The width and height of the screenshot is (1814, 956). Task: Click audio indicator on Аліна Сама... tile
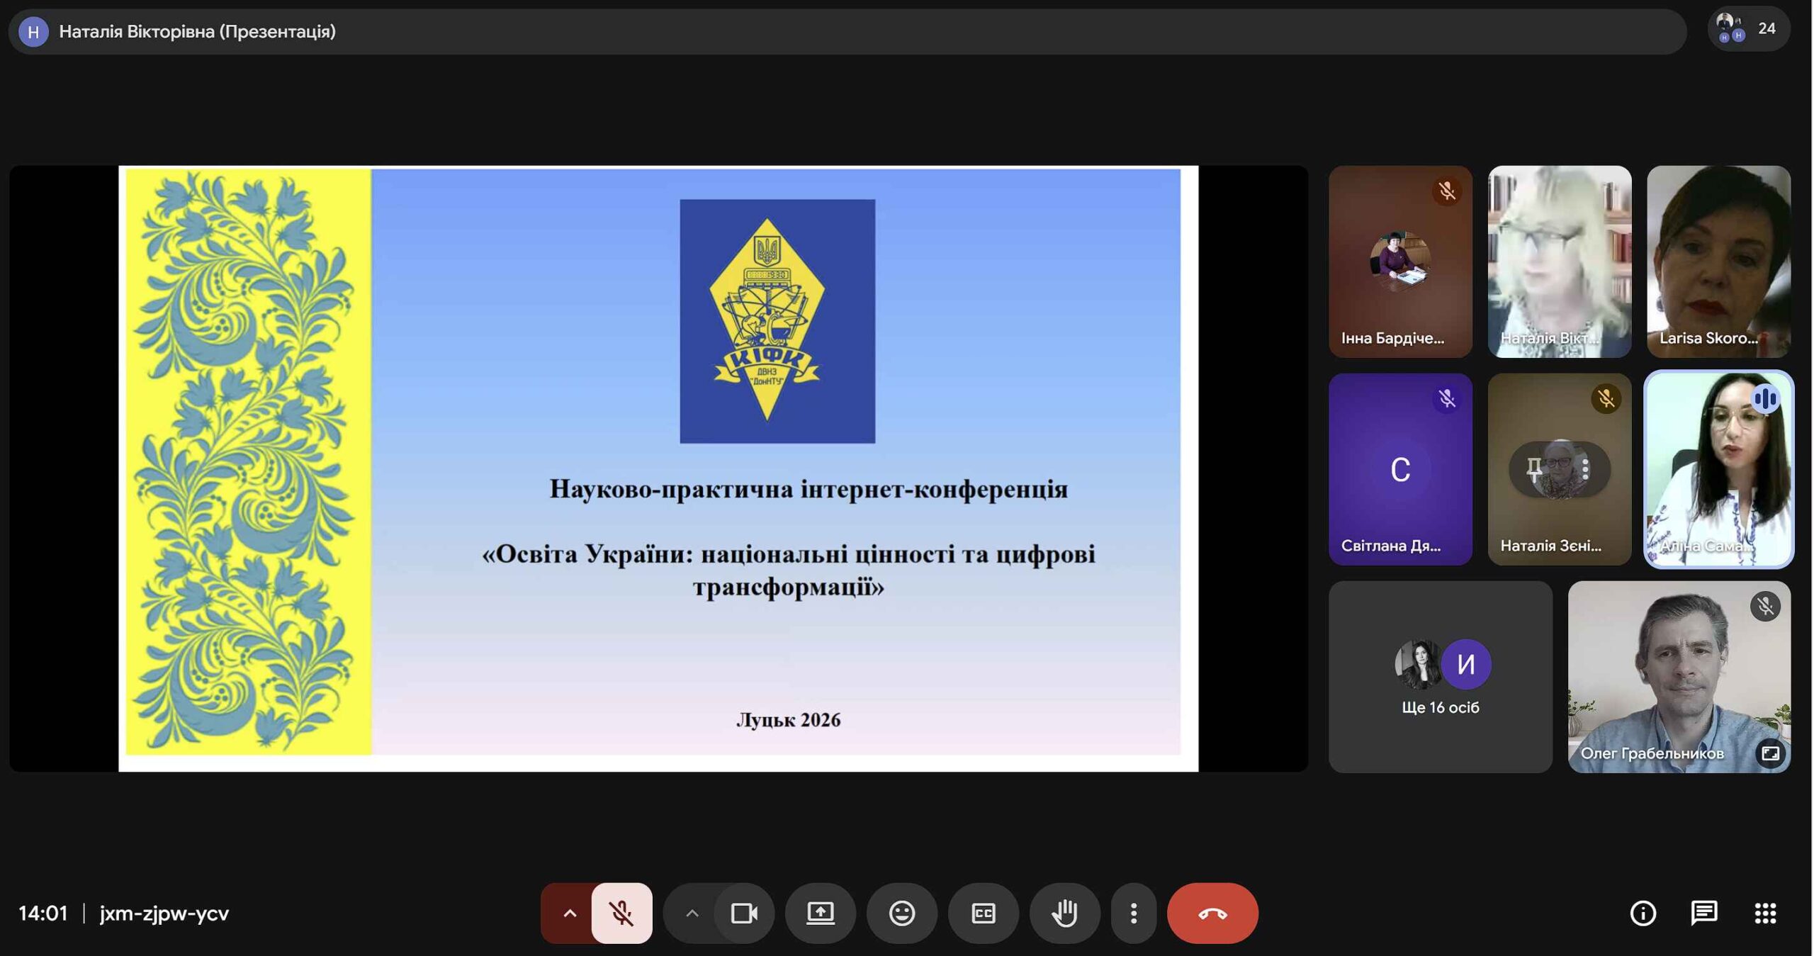(x=1765, y=398)
